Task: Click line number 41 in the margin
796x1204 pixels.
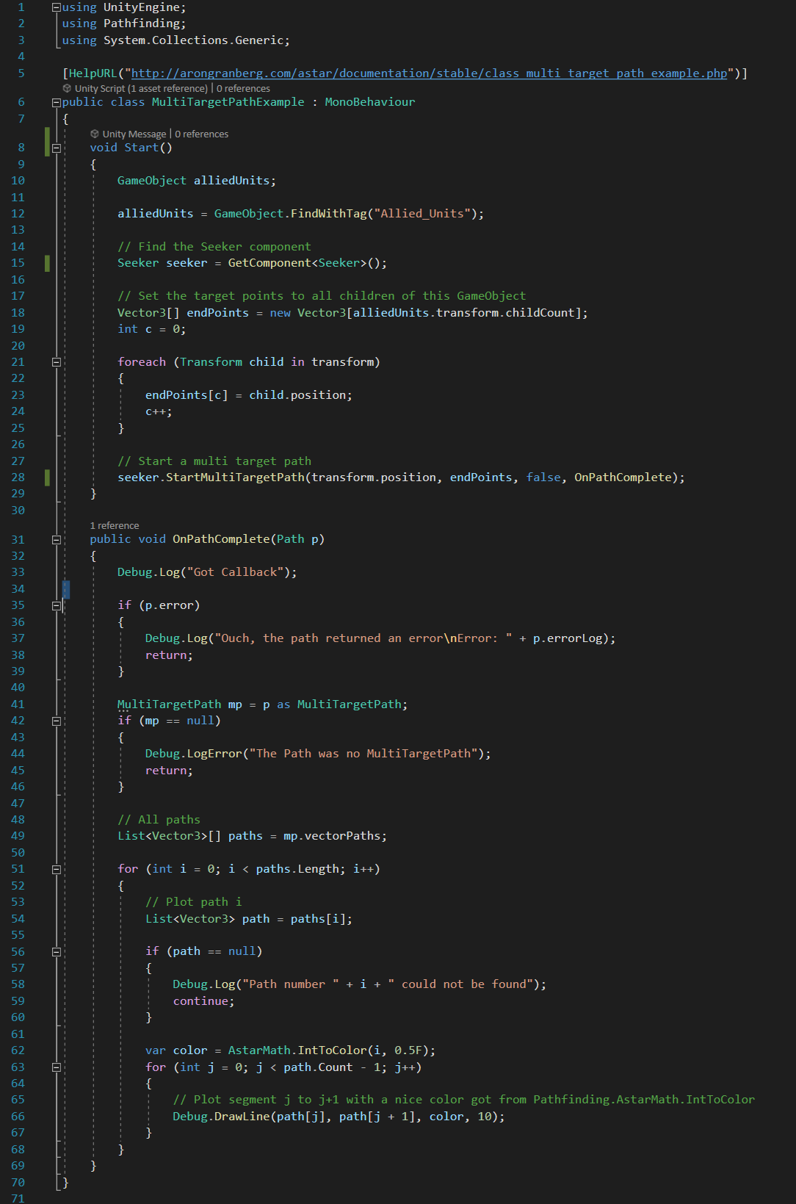Action: pos(18,704)
